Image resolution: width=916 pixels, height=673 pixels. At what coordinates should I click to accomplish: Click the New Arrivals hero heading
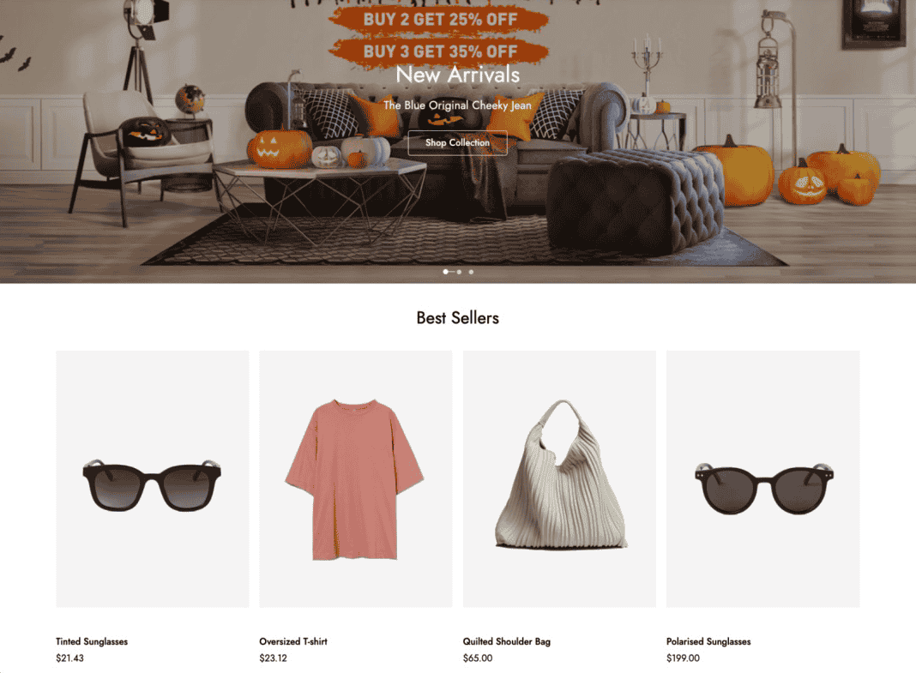pyautogui.click(x=458, y=75)
